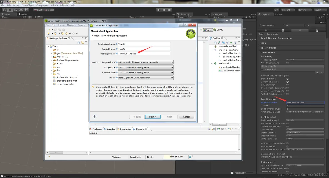Expand Resolution and Presentation section
The height and width of the screenshot is (178, 329).
click(x=292, y=38)
